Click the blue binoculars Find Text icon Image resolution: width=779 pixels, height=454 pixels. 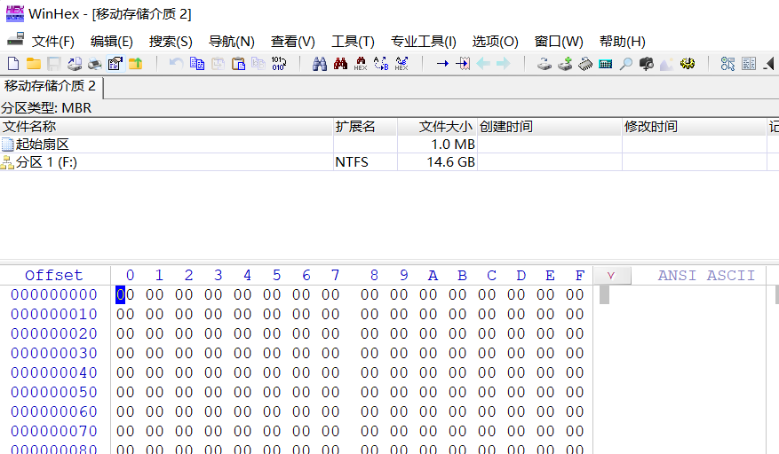320,64
